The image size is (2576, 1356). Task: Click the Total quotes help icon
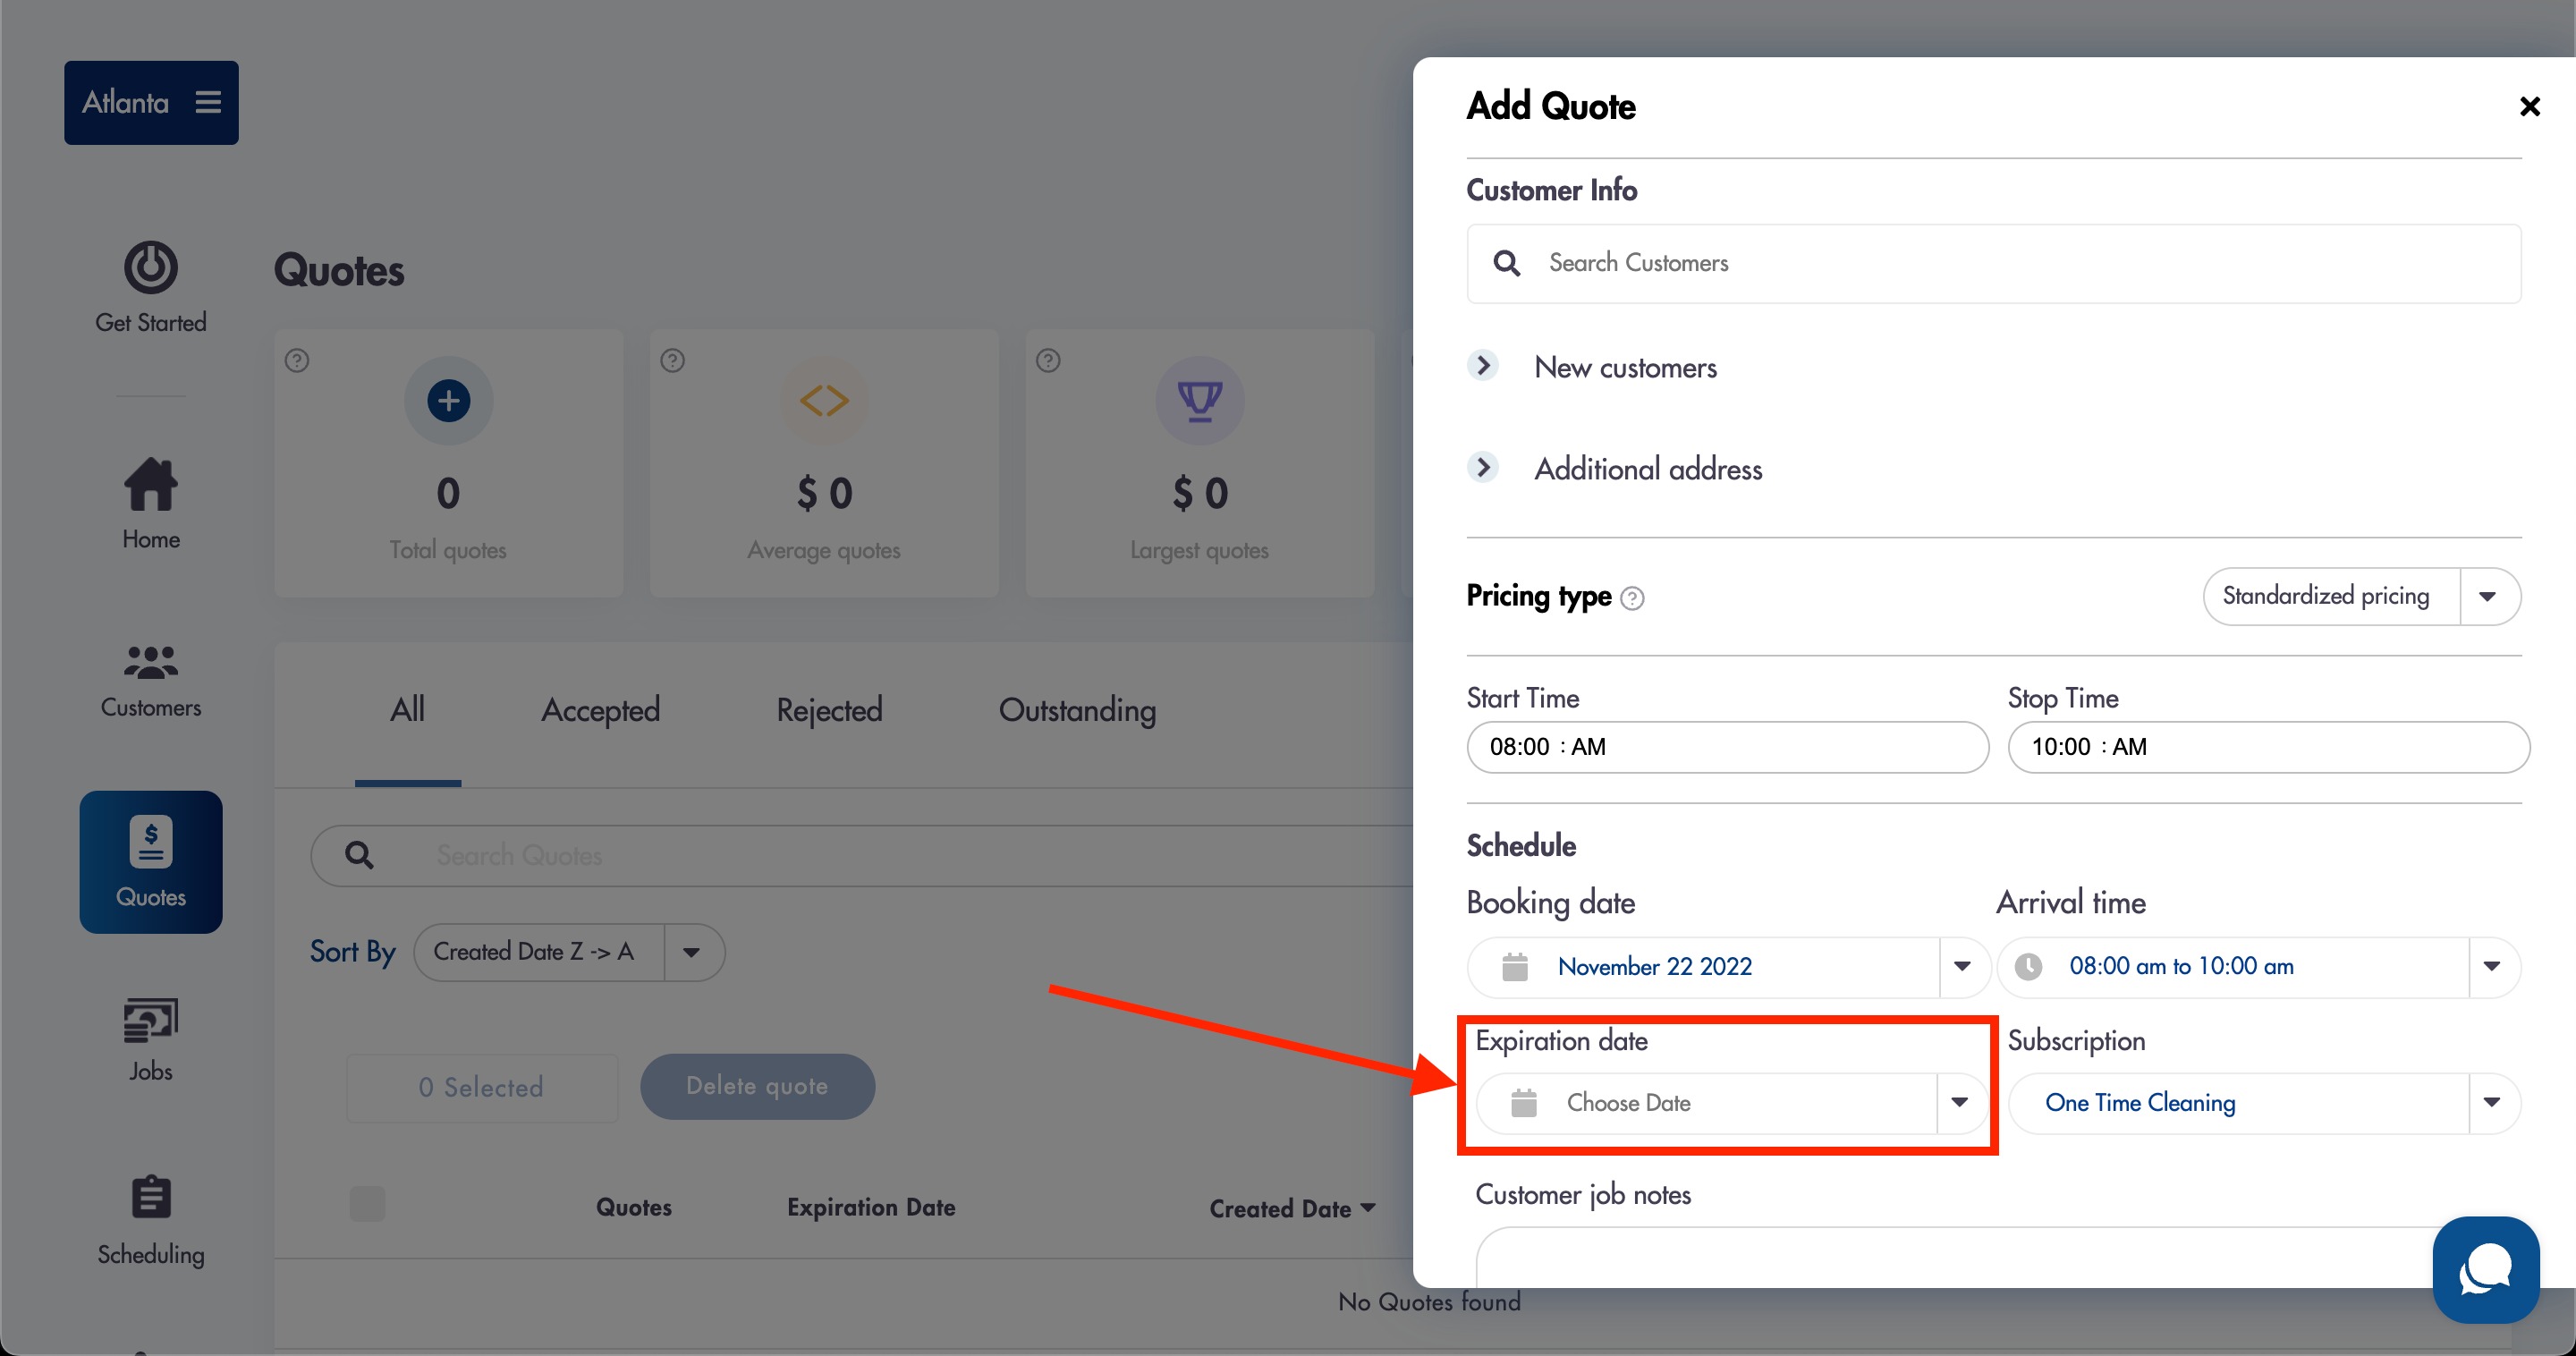(297, 360)
